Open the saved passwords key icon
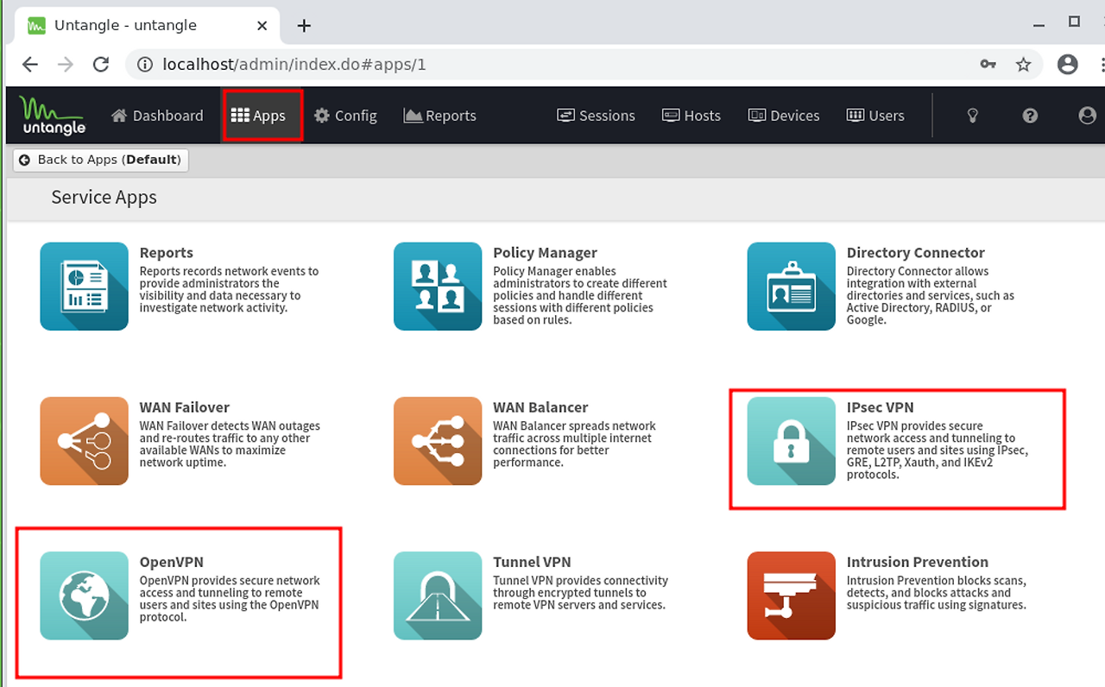Image resolution: width=1105 pixels, height=687 pixels. coord(988,65)
